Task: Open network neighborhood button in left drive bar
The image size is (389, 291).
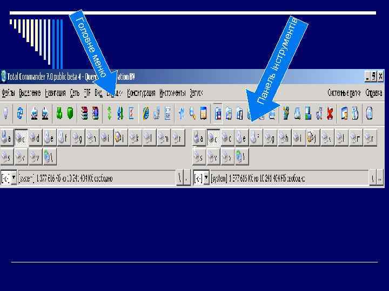Action: (50, 157)
